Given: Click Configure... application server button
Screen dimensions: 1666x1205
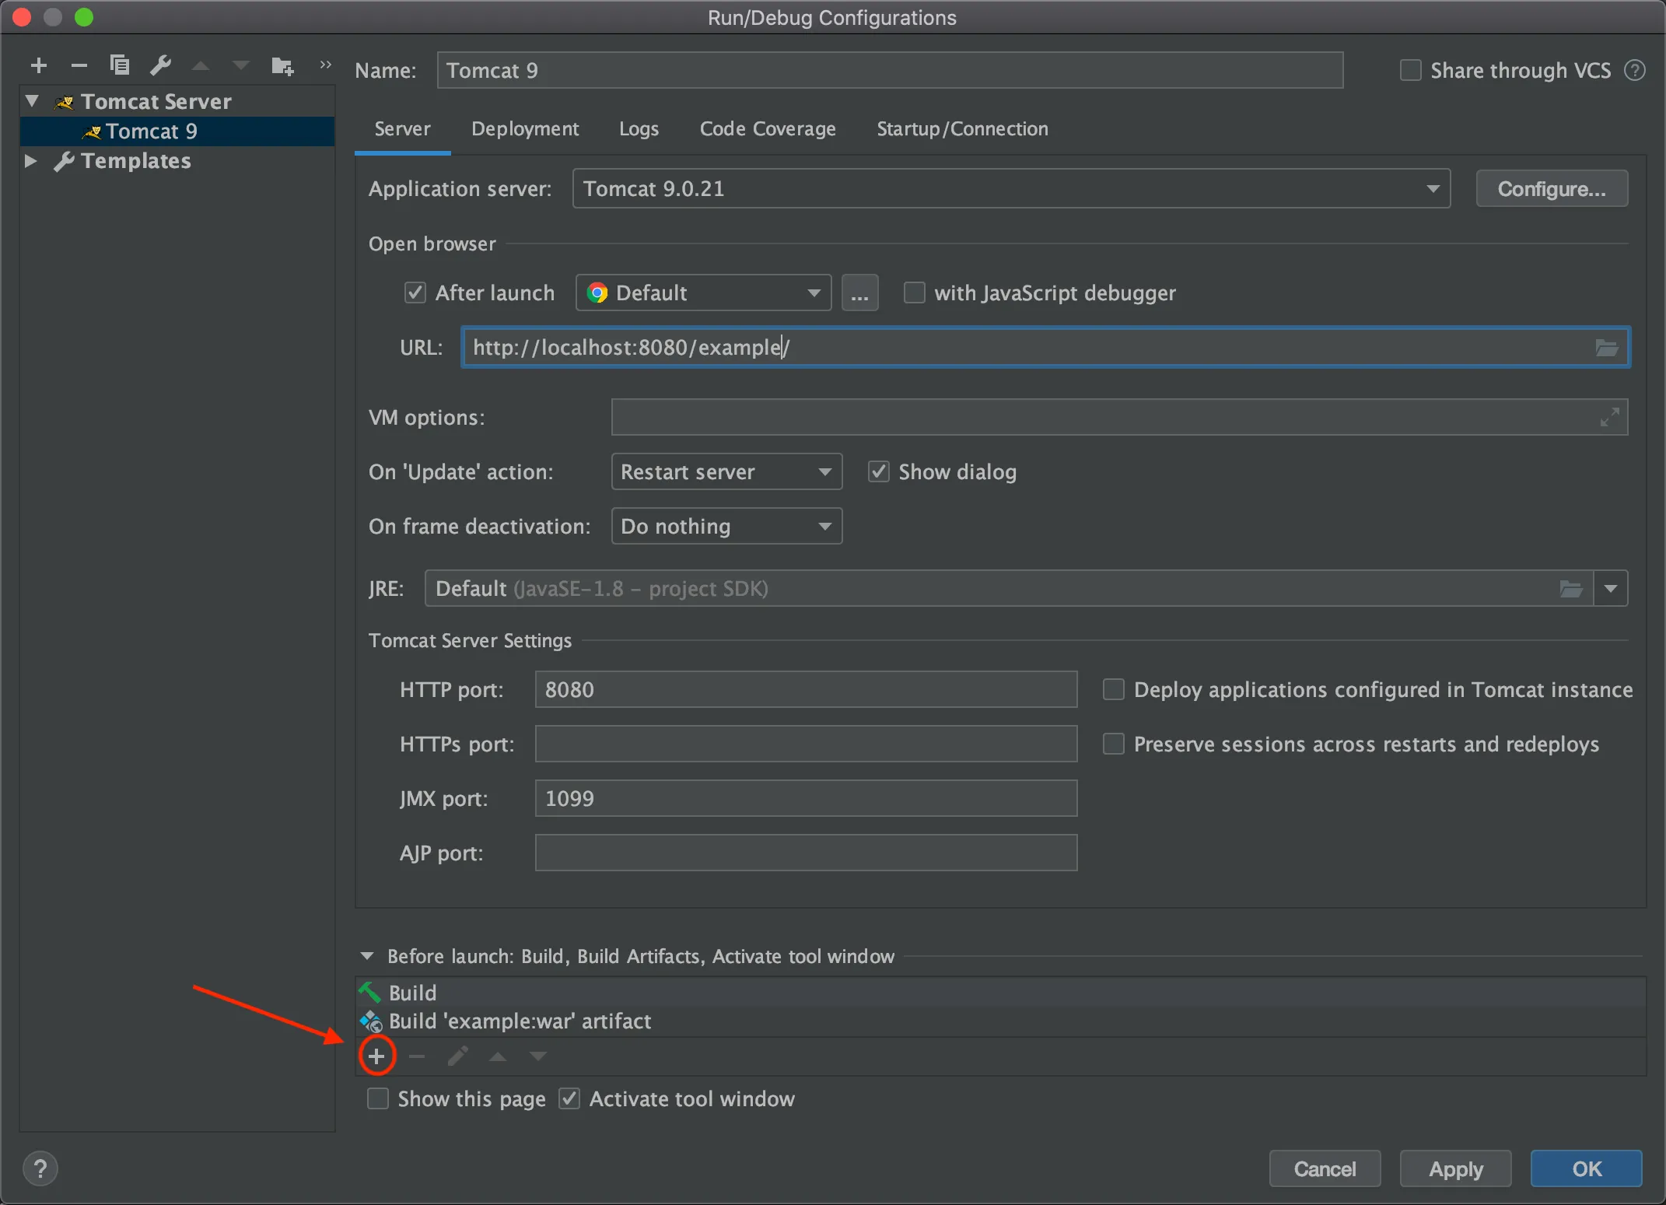Looking at the screenshot, I should (x=1552, y=189).
